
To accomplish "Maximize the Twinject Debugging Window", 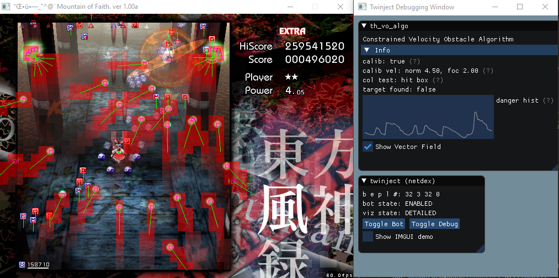I will 520,7.
